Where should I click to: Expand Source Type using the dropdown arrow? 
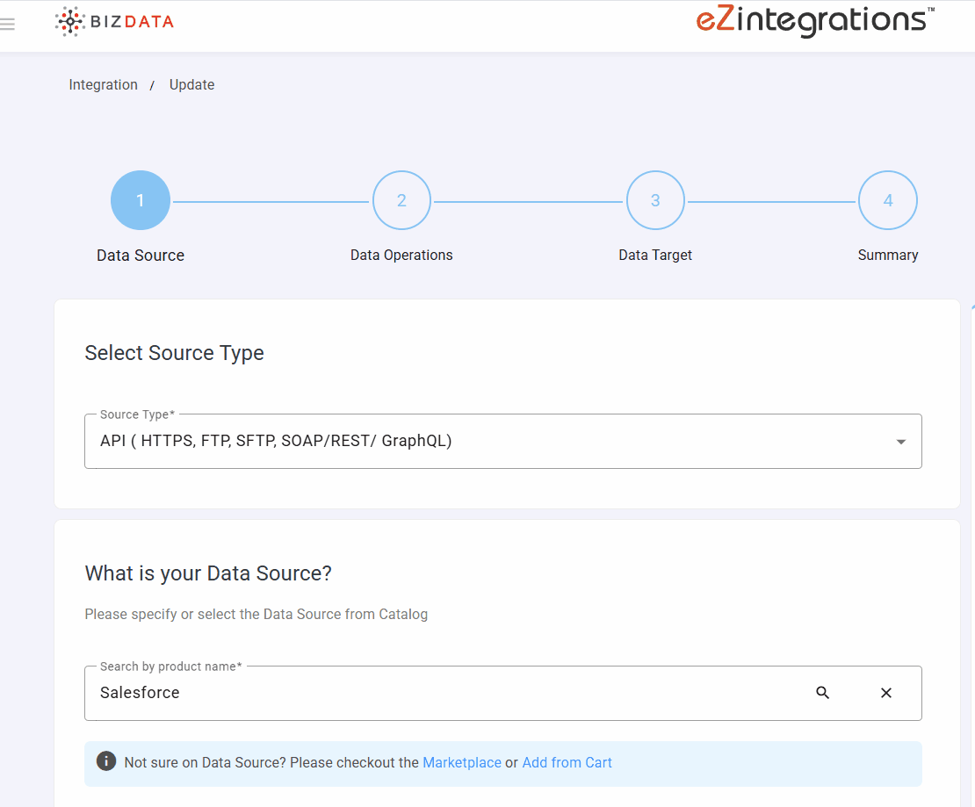900,442
